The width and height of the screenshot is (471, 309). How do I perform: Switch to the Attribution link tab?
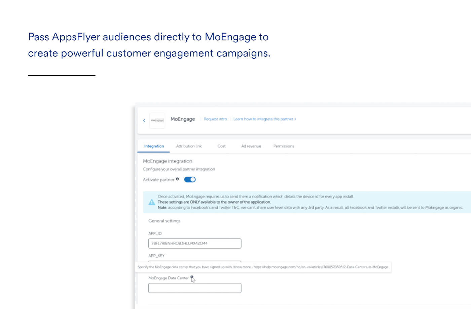[x=189, y=146]
